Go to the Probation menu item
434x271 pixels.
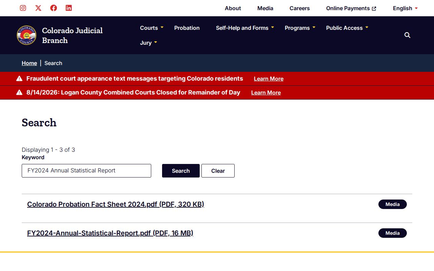(187, 28)
